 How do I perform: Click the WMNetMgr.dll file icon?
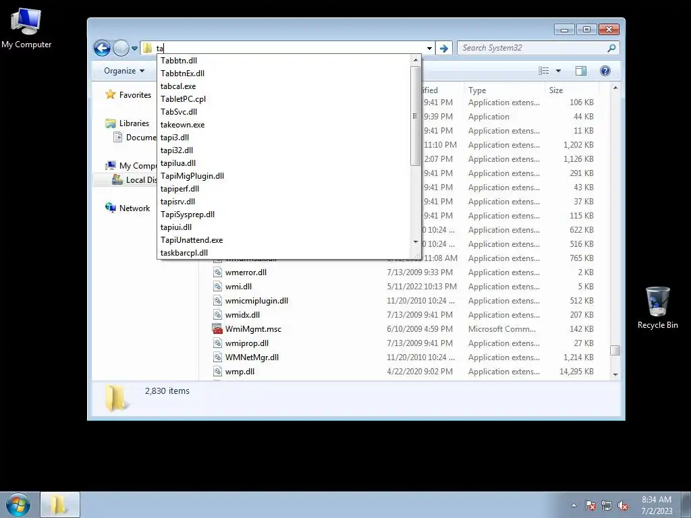[x=217, y=357]
